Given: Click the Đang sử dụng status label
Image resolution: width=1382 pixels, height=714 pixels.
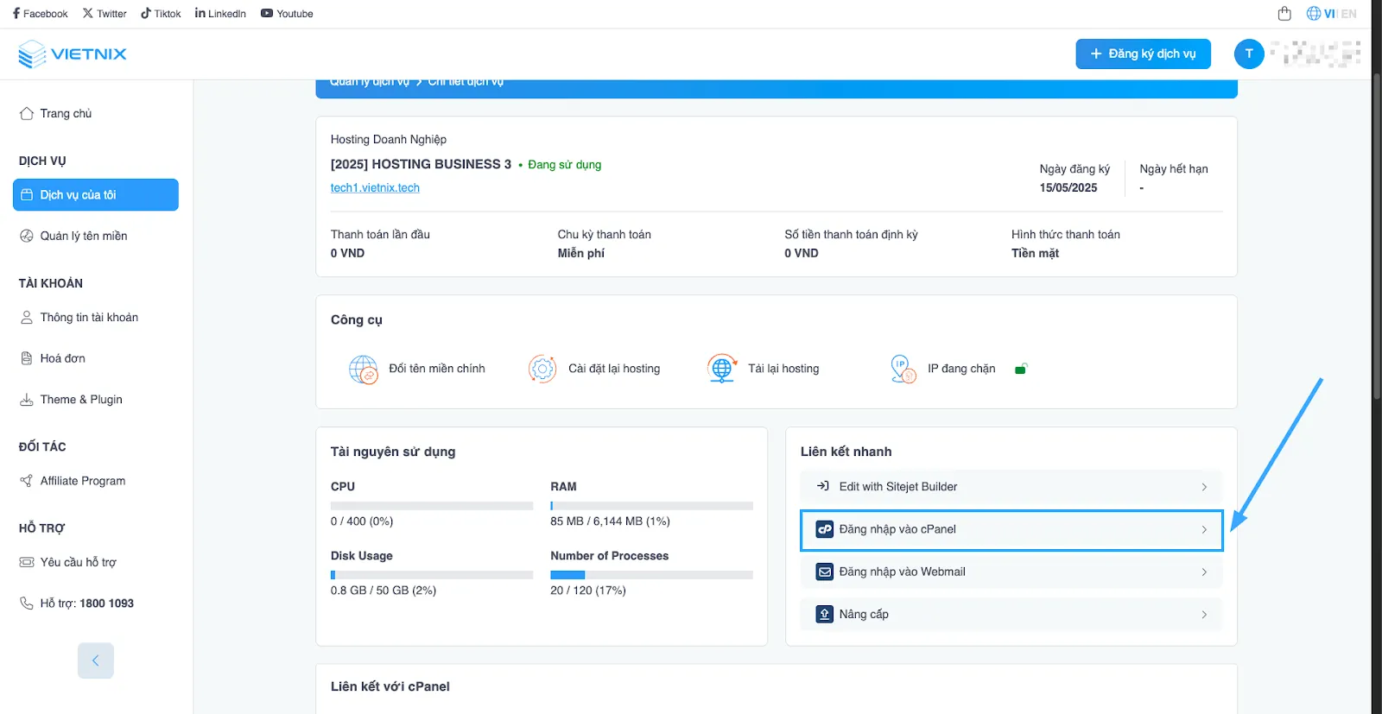Looking at the screenshot, I should pyautogui.click(x=564, y=164).
